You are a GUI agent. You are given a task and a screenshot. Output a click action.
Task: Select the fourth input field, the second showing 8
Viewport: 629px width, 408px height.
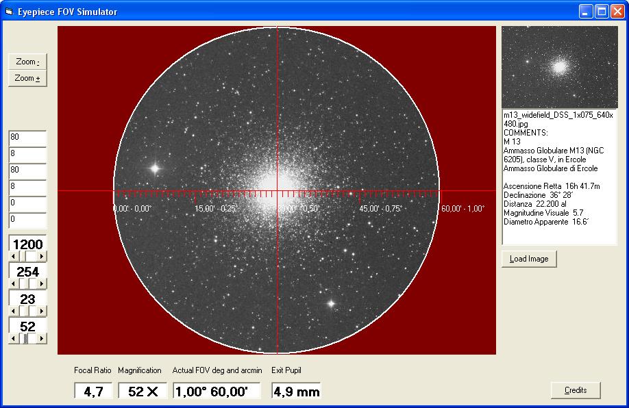(x=27, y=188)
